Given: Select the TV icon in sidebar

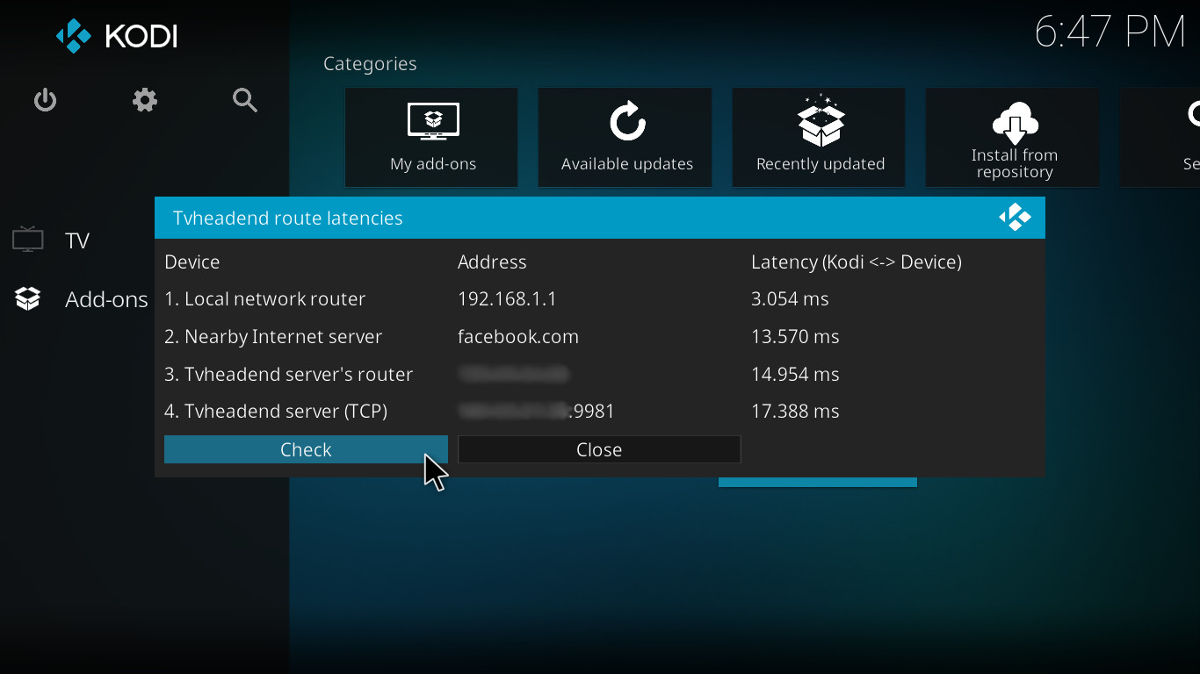Looking at the screenshot, I should 28,240.
